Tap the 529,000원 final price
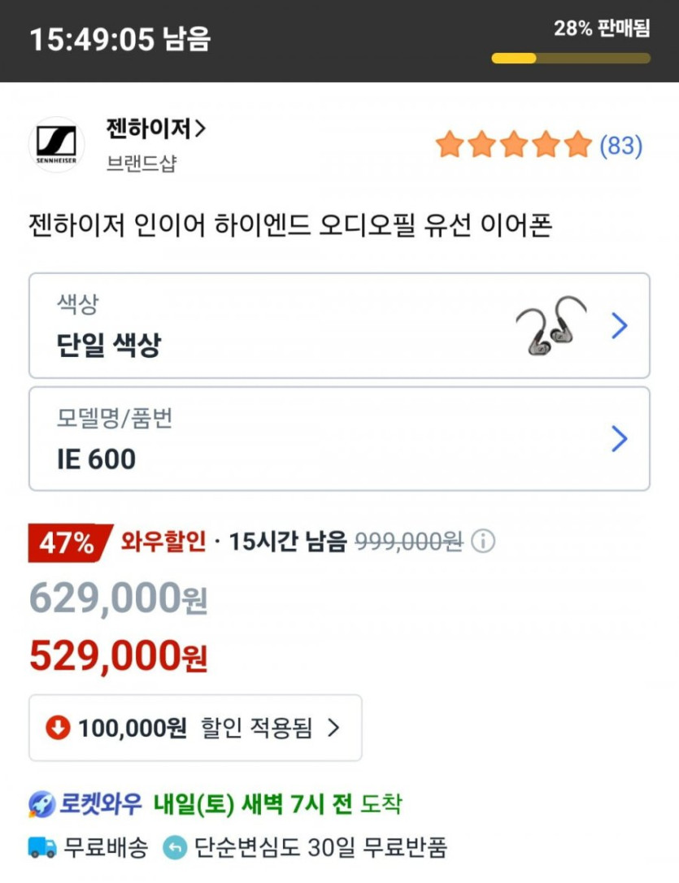The image size is (679, 883). click(119, 656)
